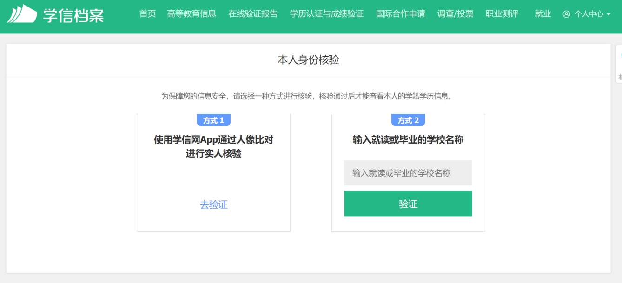The height and width of the screenshot is (283, 622).
Task: Click the 学信档案 sail logo icon
Action: coord(22,14)
